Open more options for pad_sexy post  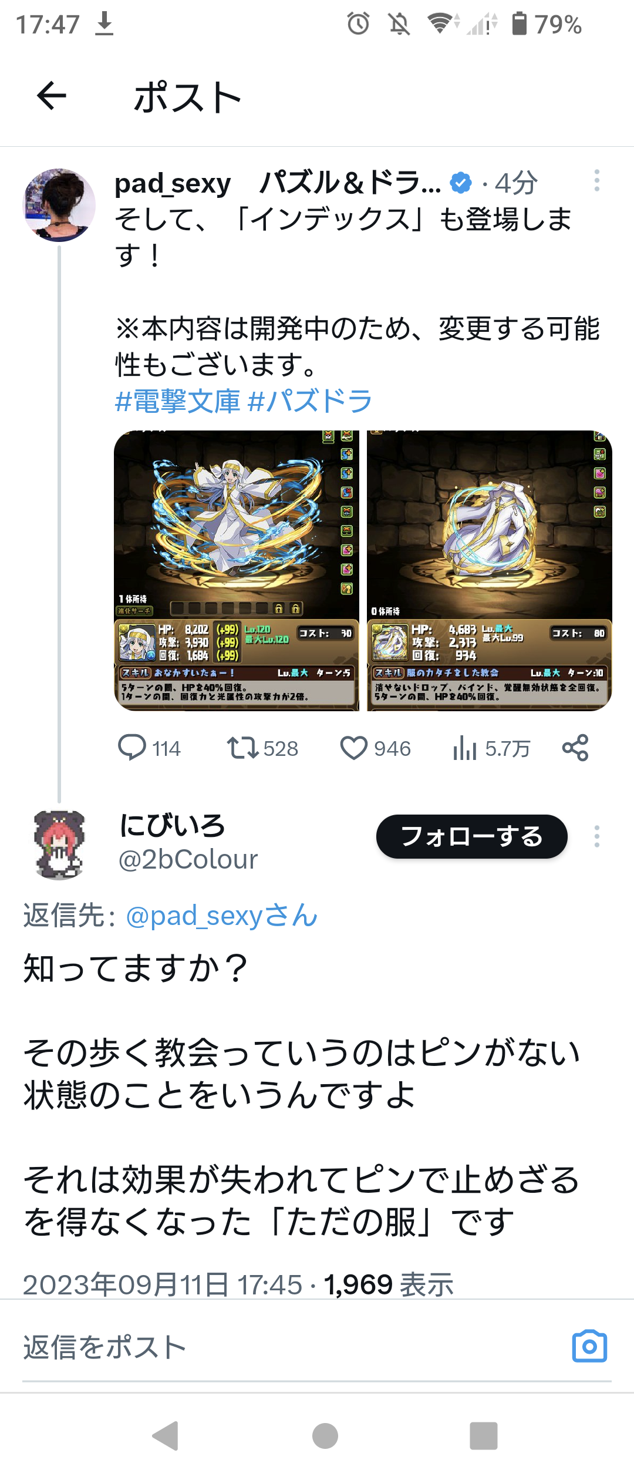point(597,180)
